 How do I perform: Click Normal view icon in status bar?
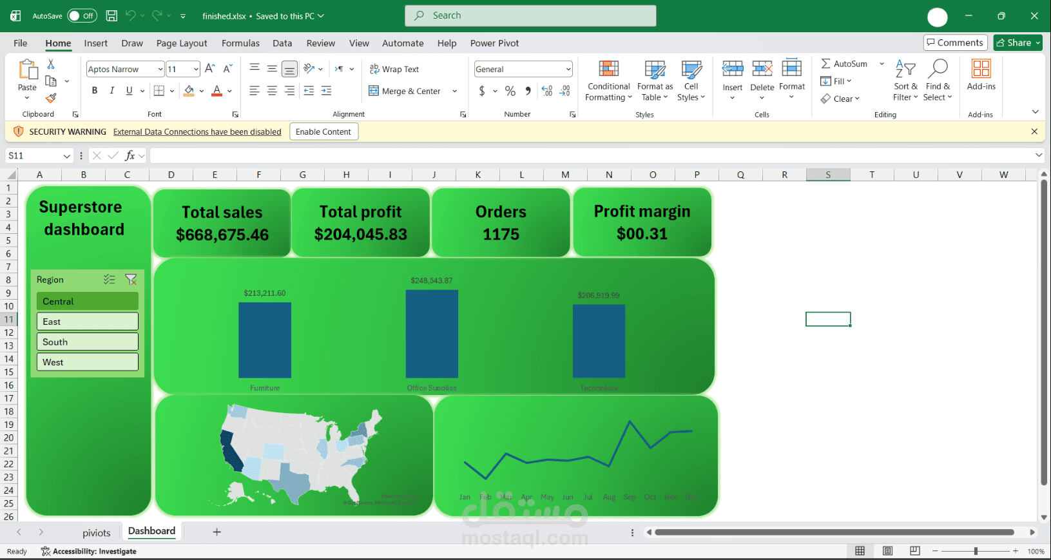860,551
